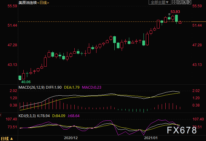Click the 美原油连续 chart title
The height and width of the screenshot is (141, 206).
27,3
